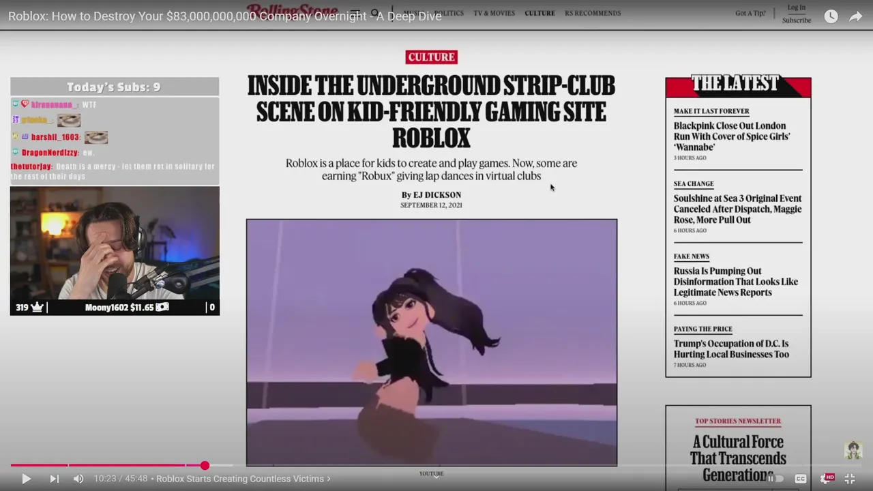Open the Rolling Stone hamburger menu
Image resolution: width=873 pixels, height=491 pixels.
coord(356,12)
